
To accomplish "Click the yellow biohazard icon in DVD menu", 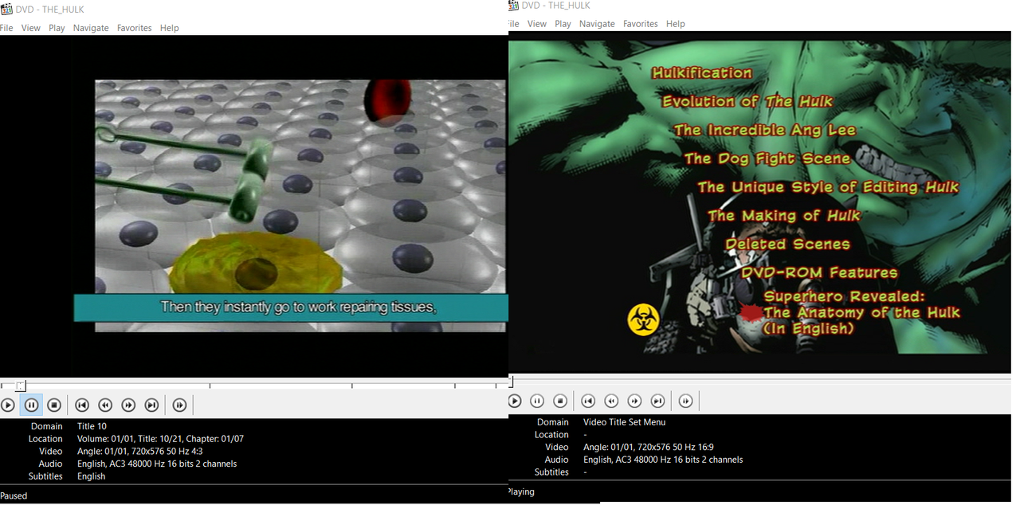I will tap(642, 319).
